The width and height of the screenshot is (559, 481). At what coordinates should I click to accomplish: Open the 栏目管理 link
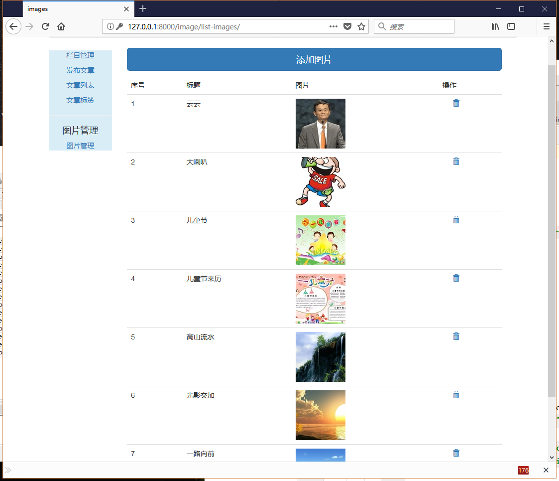[x=80, y=55]
